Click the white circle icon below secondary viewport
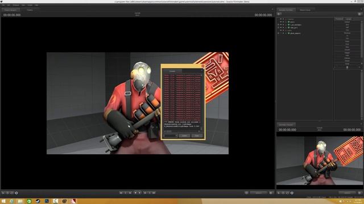Viewport: 364px width, 204px height. [292, 193]
